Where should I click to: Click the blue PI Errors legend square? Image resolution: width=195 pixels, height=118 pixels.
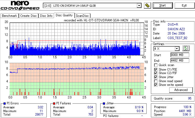5,104
